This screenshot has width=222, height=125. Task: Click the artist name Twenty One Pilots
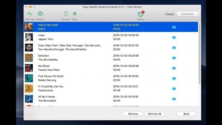coord(49,70)
